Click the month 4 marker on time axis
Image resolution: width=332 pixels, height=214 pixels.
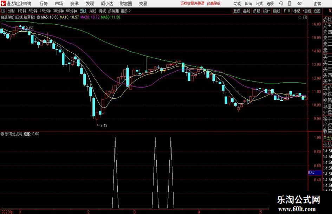pyautogui.click(x=199, y=212)
